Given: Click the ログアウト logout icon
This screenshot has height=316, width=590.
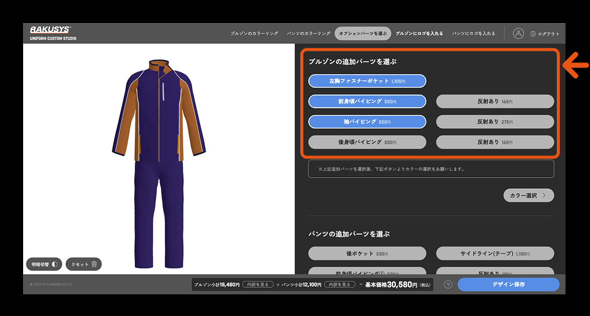Looking at the screenshot, I should click(x=533, y=34).
